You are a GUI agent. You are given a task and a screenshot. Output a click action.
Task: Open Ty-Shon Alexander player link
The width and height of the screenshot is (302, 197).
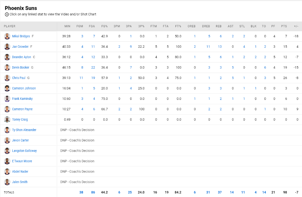coord(24,130)
